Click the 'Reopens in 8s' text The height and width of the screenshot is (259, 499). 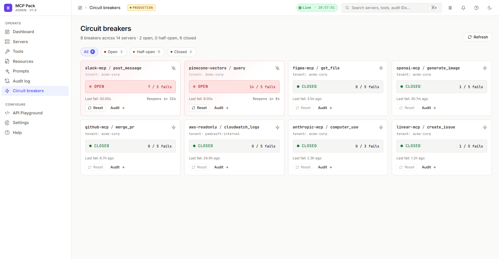[x=266, y=99]
